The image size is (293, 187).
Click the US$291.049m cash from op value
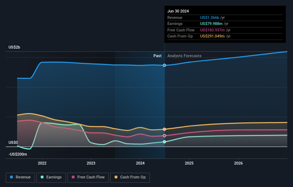coord(212,36)
